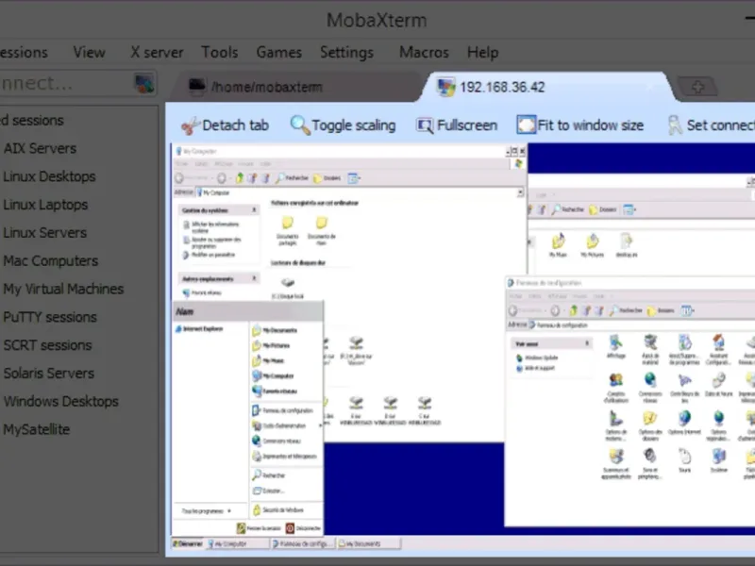Click the icon beside the quick connect box

click(x=144, y=84)
